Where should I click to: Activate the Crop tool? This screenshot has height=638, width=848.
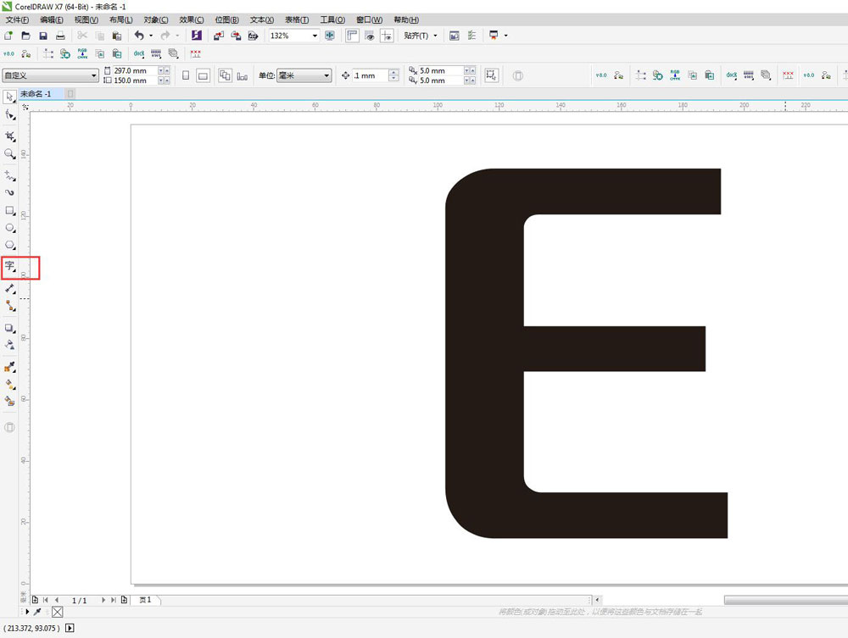[10, 136]
